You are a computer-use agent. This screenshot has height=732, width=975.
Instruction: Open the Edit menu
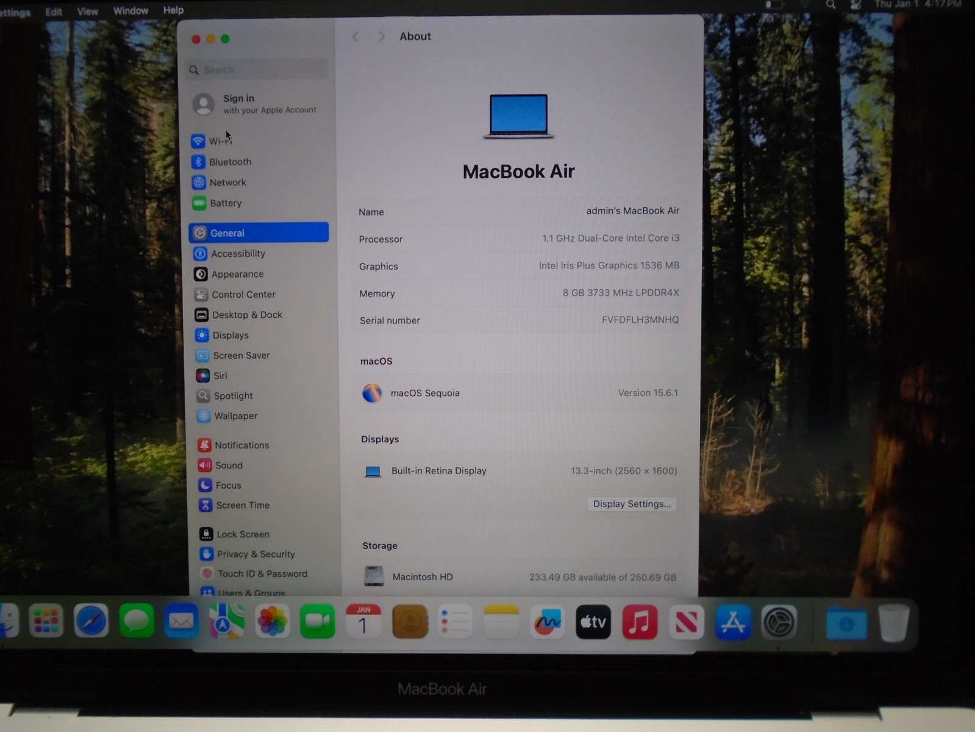coord(54,11)
